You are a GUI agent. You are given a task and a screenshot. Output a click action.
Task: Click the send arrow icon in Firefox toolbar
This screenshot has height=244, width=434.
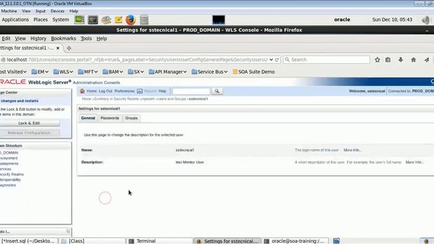(427, 60)
